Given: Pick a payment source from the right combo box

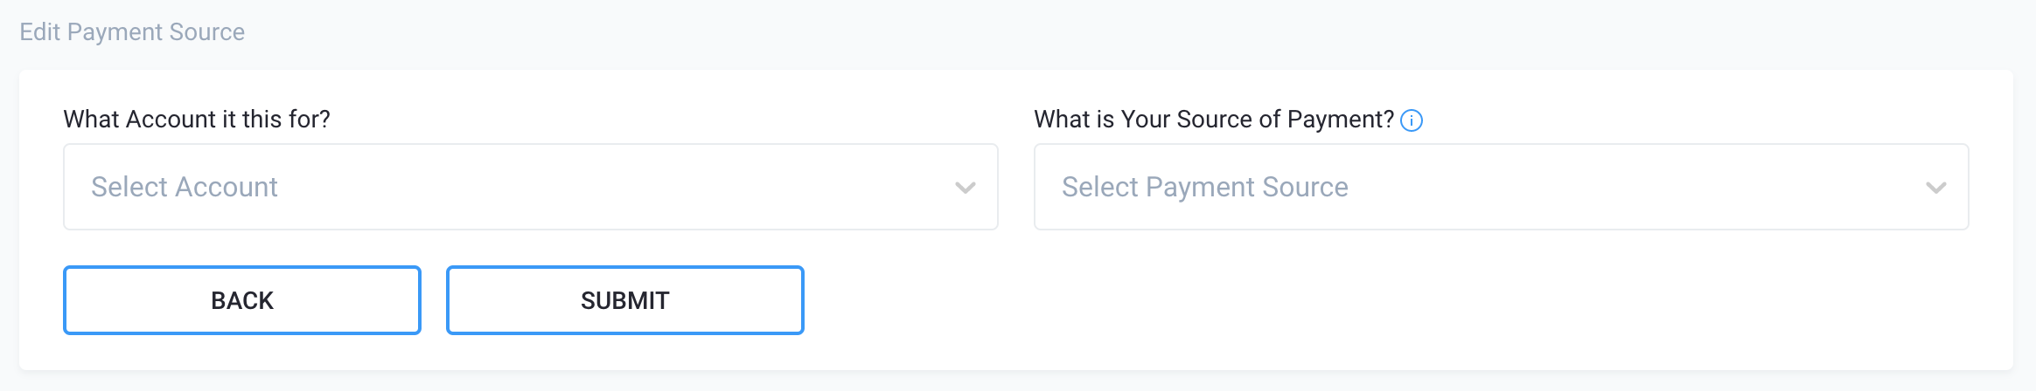Looking at the screenshot, I should coord(1502,187).
